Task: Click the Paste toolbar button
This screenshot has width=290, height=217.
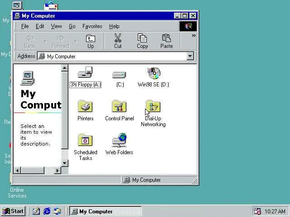Action: point(166,41)
